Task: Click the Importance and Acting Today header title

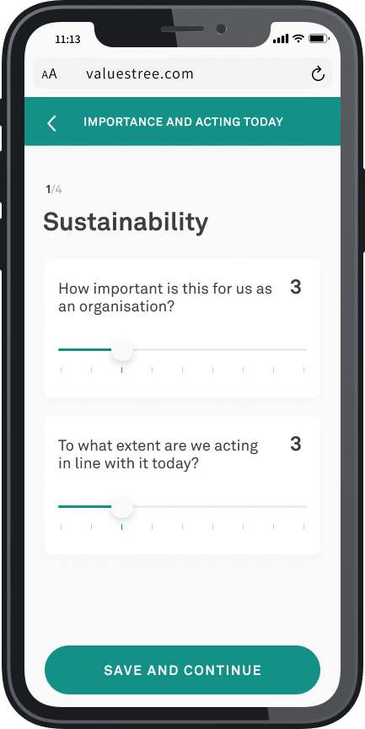Action: [x=183, y=121]
